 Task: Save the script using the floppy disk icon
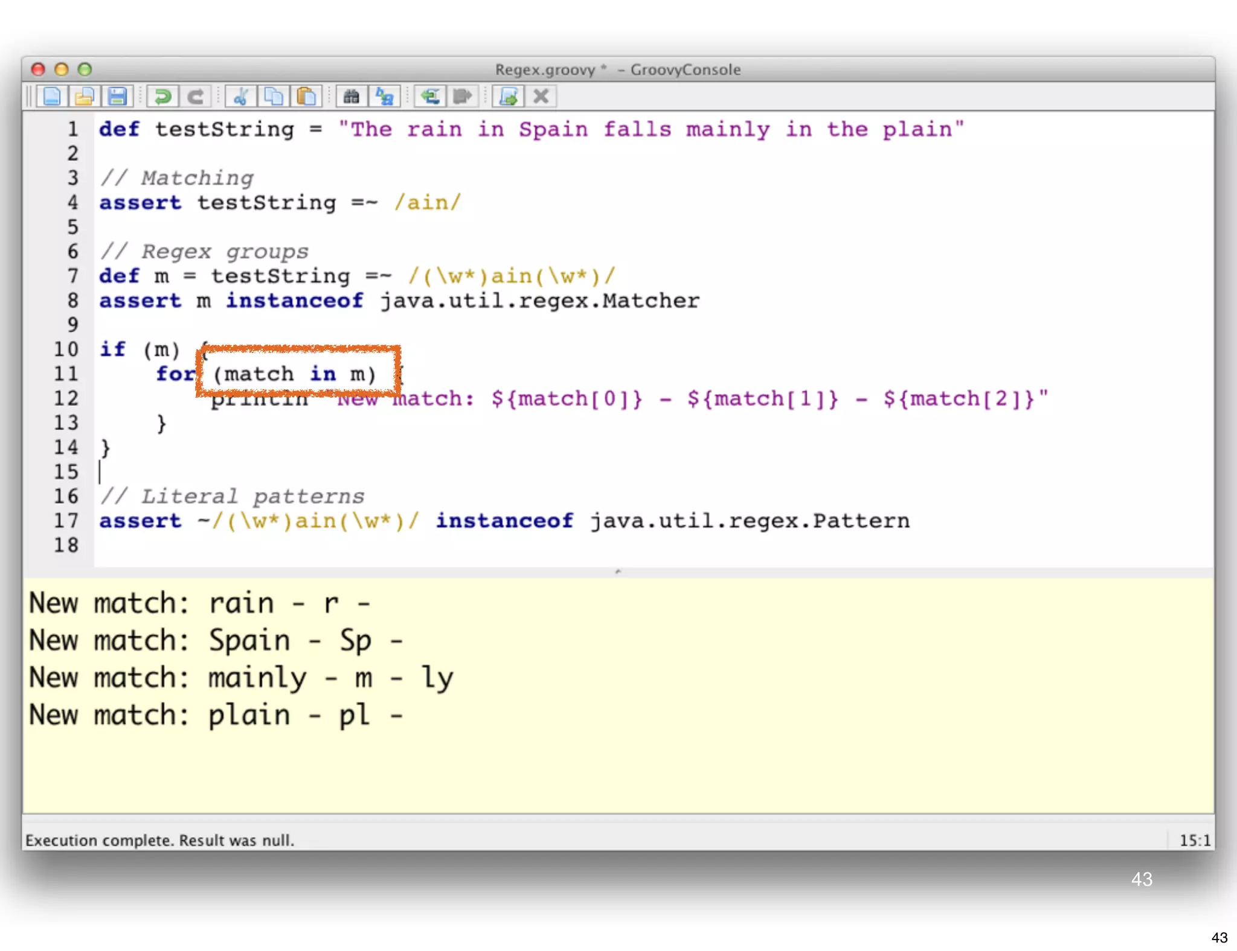(x=117, y=97)
